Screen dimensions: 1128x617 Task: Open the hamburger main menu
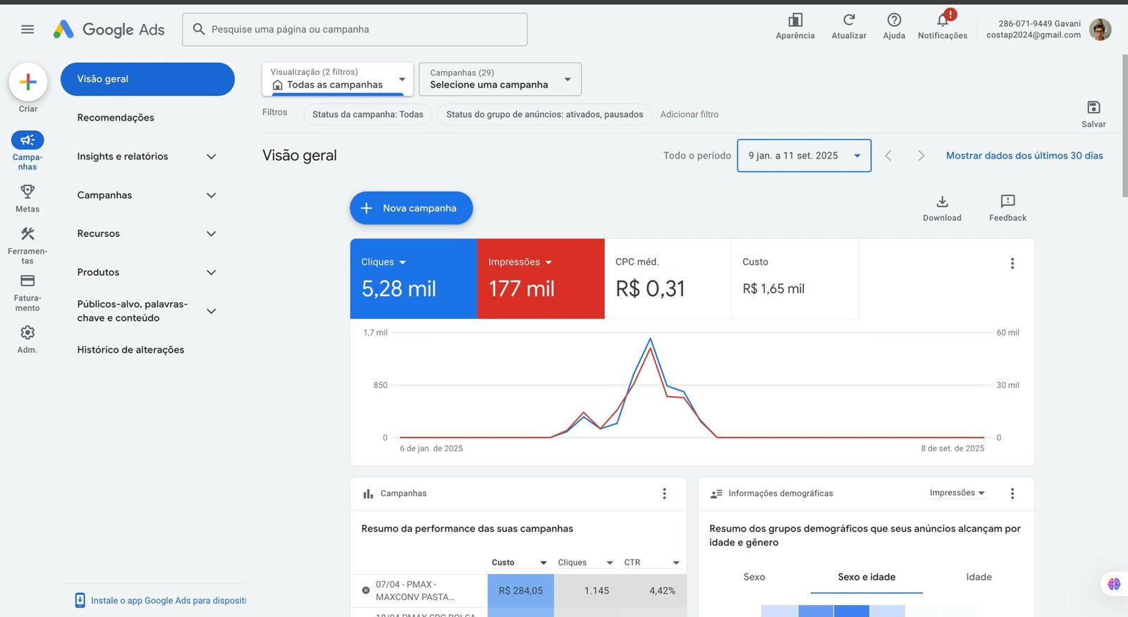click(x=27, y=30)
